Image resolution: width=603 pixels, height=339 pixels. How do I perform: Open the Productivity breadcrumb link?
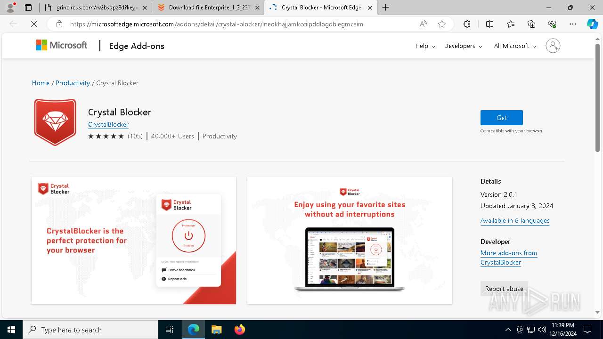pos(73,83)
